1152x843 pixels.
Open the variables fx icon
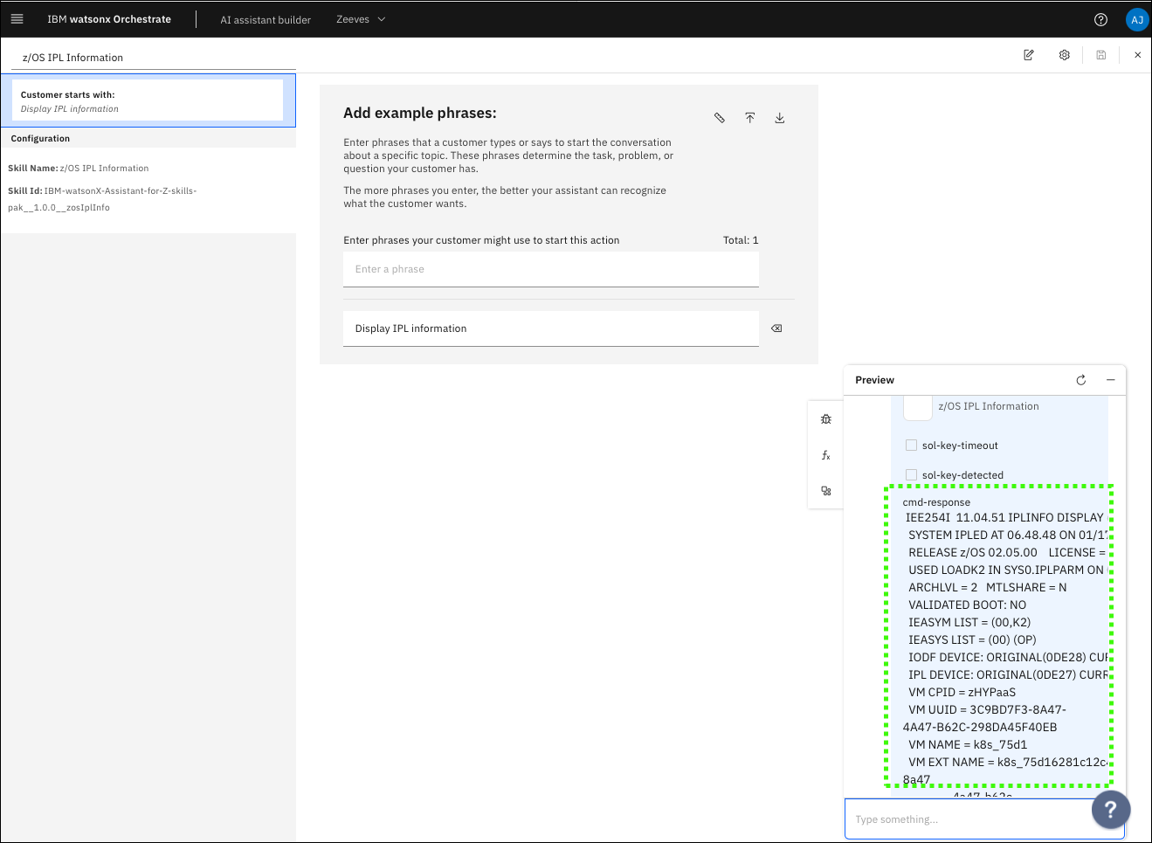pyautogui.click(x=825, y=455)
